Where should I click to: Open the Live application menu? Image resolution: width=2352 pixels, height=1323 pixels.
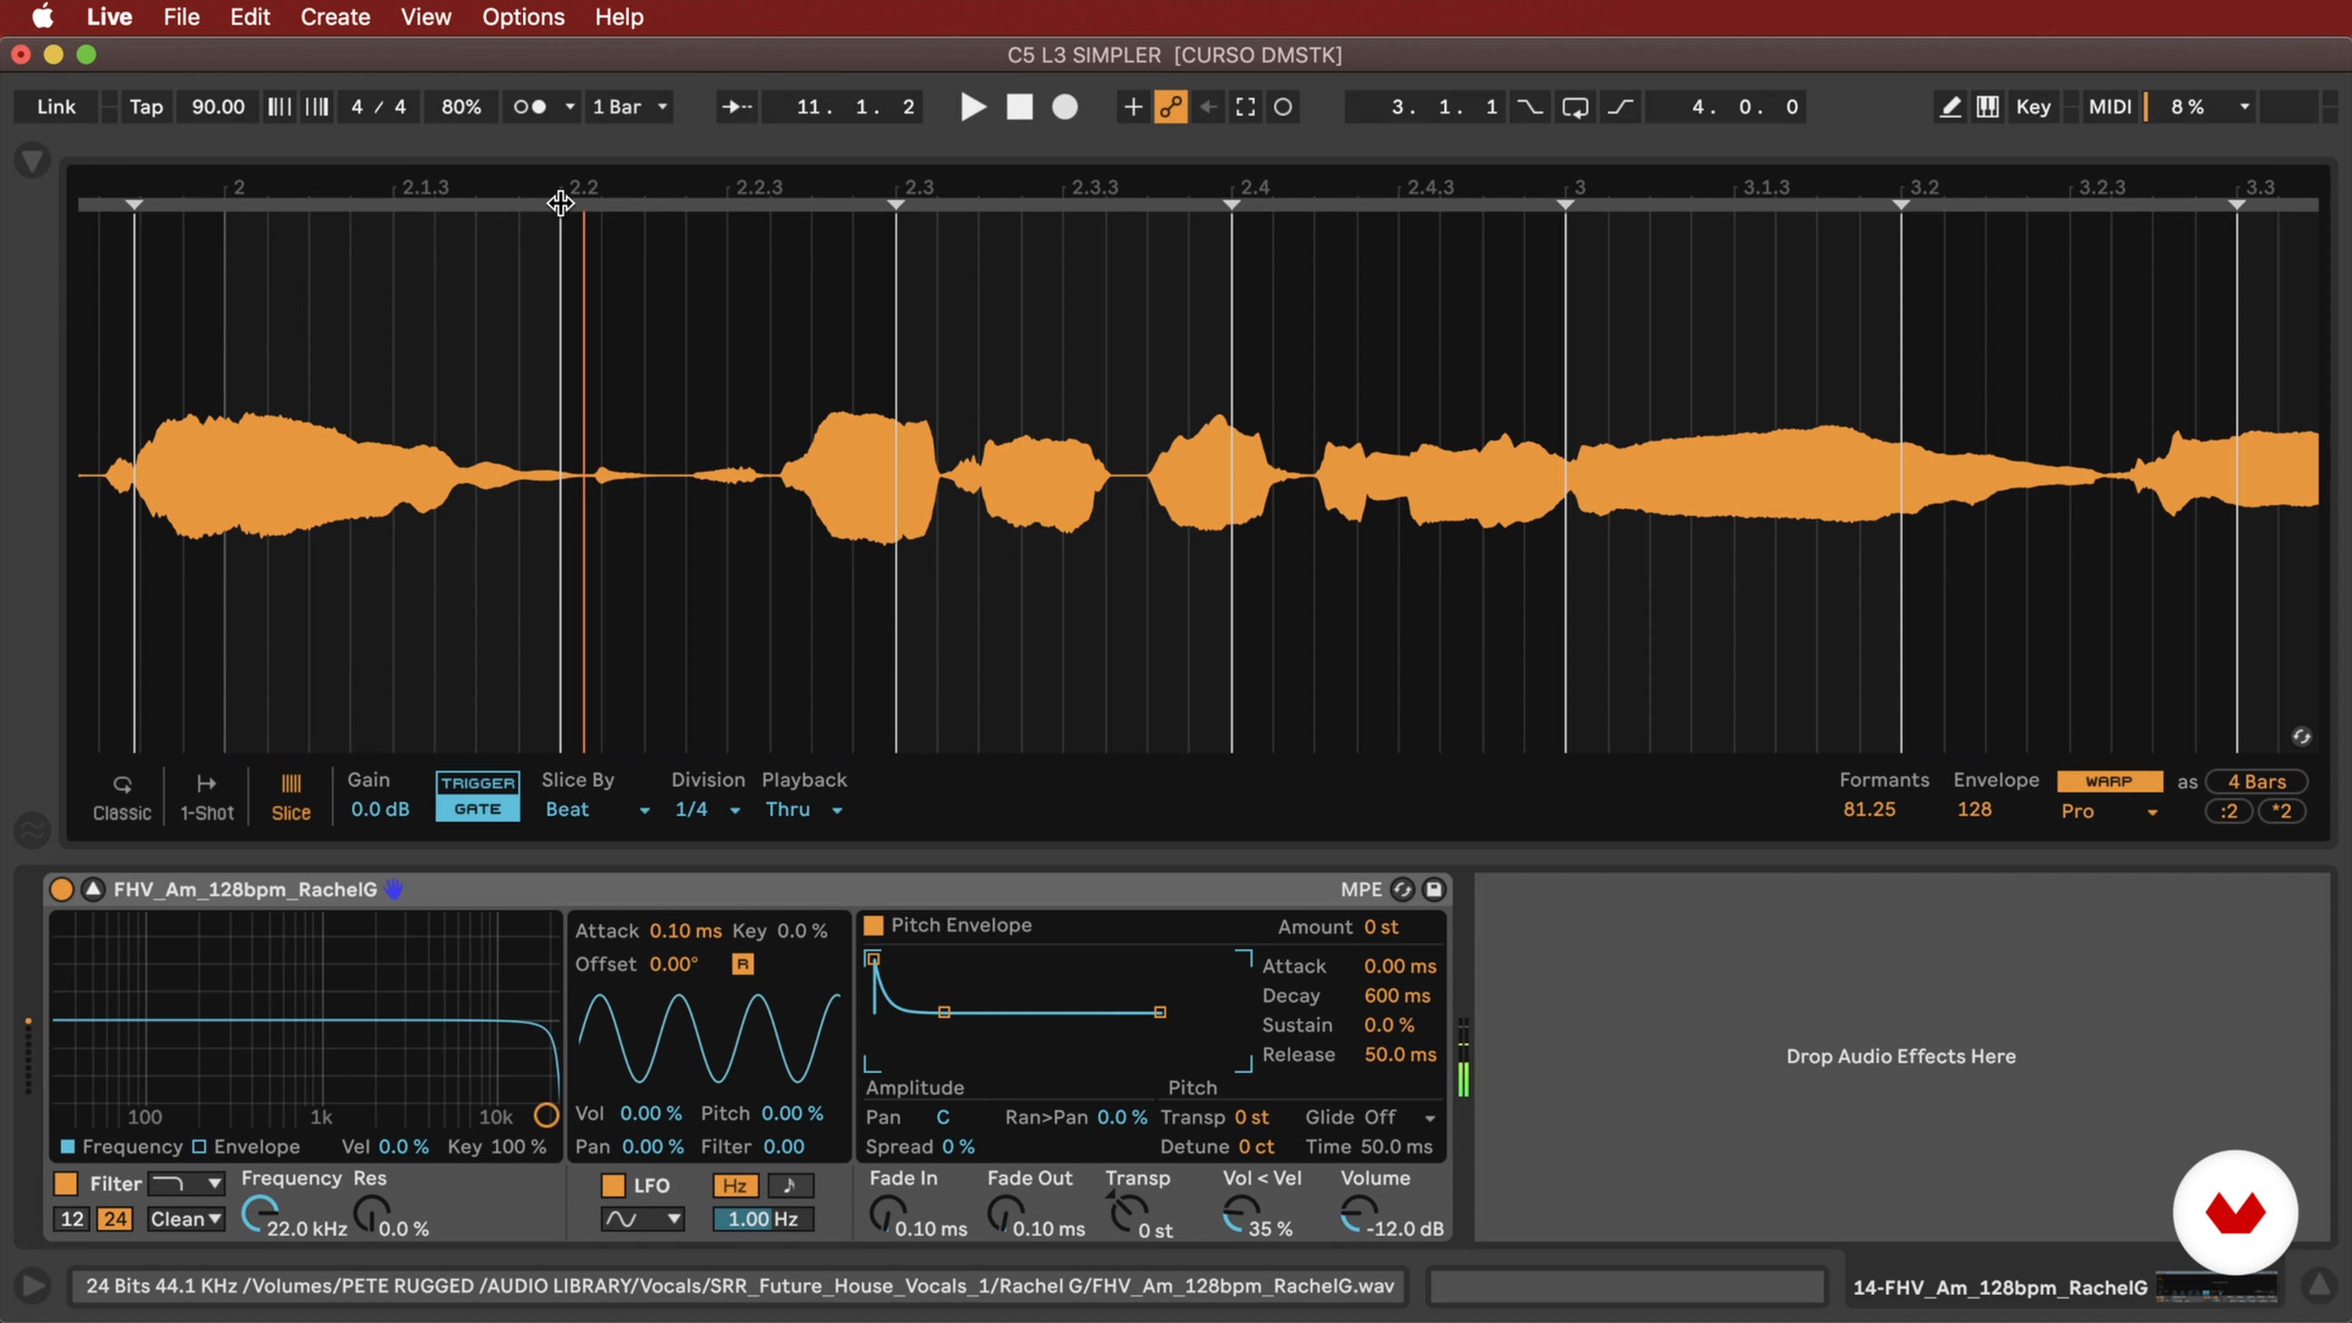(110, 17)
